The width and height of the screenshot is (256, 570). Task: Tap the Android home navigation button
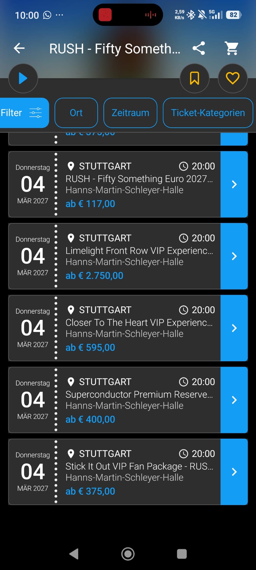point(128,554)
